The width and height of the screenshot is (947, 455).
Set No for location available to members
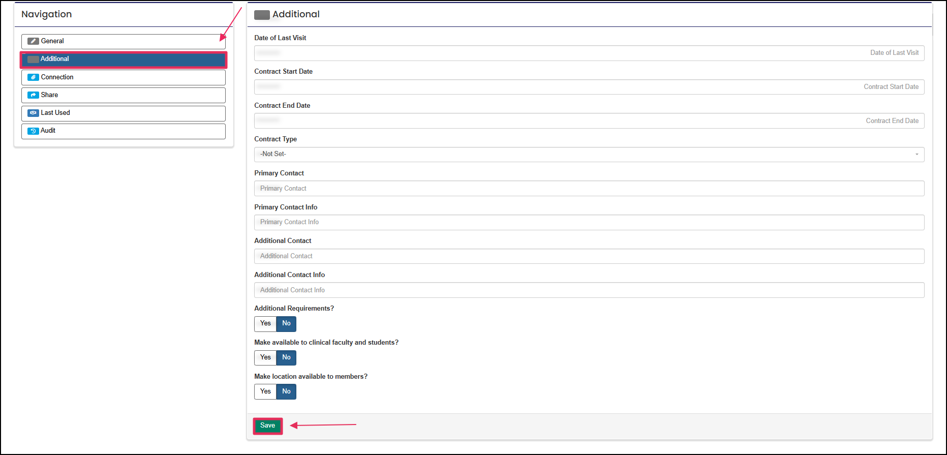286,391
